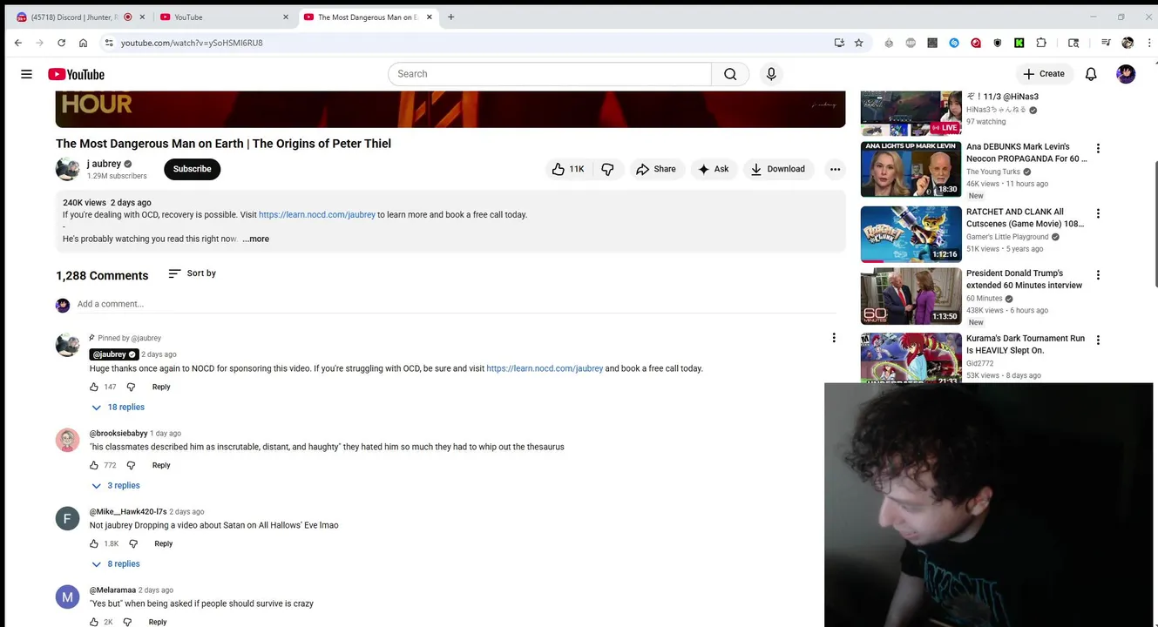The height and width of the screenshot is (627, 1158).
Task: Click the page vertical scrollbar
Action: click(1155, 223)
